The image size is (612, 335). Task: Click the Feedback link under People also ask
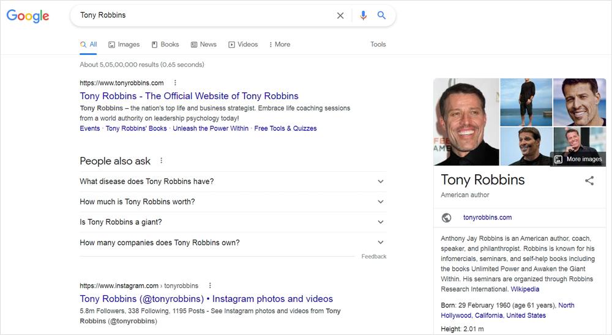coord(374,257)
